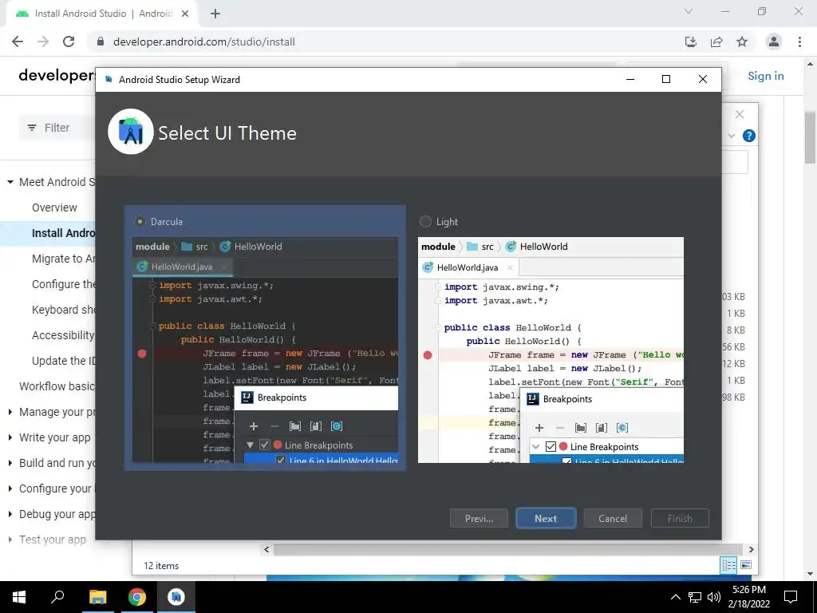Open the Keyboard shortcuts sidebar item
The image size is (817, 613).
tap(63, 310)
